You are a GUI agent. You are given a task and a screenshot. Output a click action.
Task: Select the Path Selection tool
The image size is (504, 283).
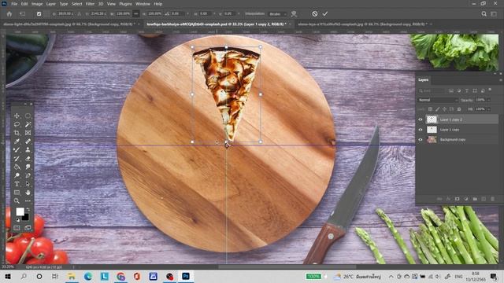coord(28,184)
